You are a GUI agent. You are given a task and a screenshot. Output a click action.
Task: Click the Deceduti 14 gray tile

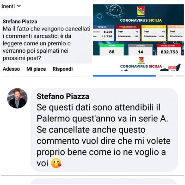tap(140, 49)
